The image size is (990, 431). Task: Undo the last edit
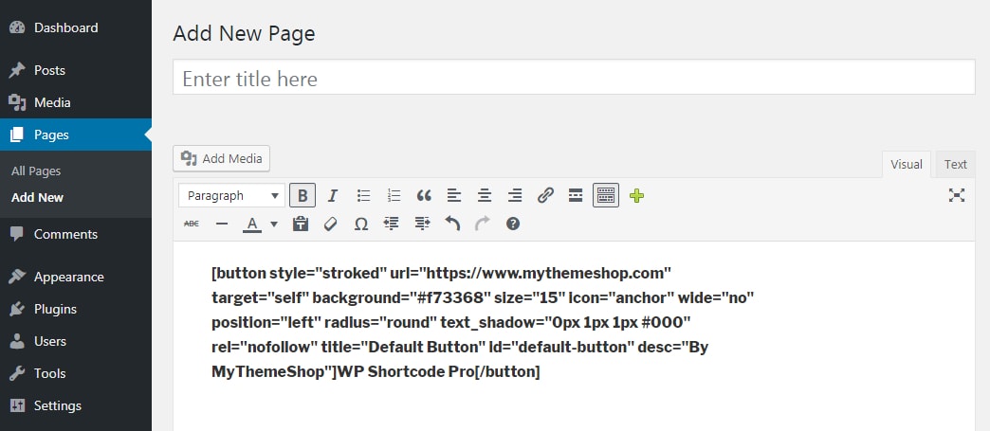click(x=452, y=224)
